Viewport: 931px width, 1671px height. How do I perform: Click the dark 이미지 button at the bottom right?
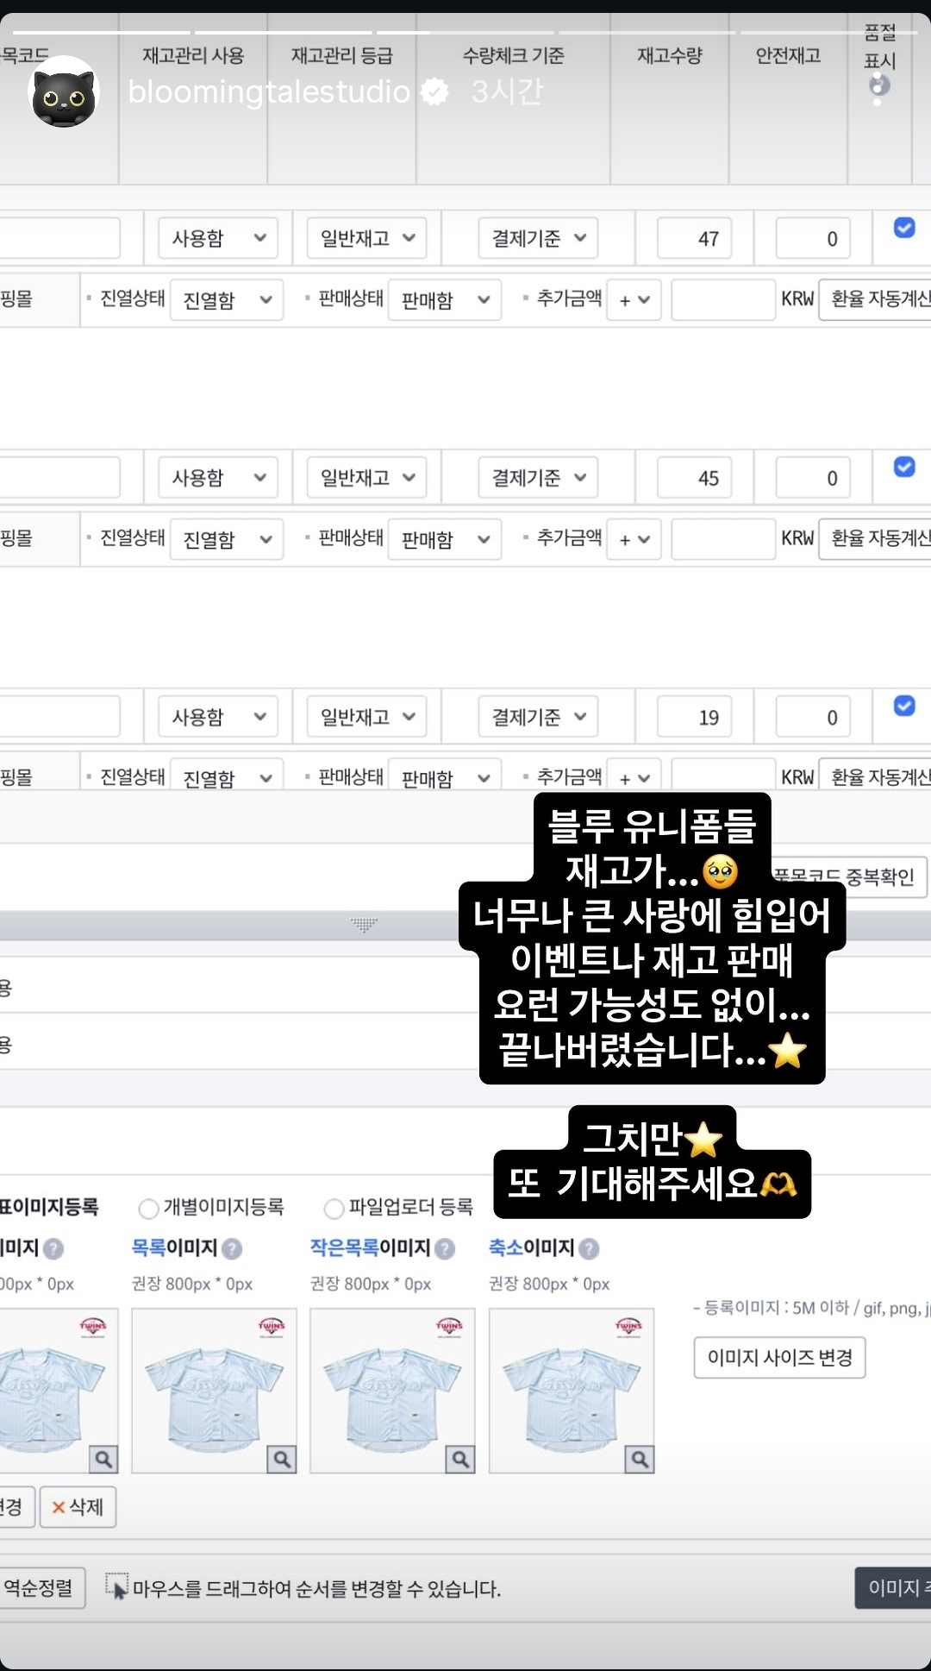tap(893, 1588)
